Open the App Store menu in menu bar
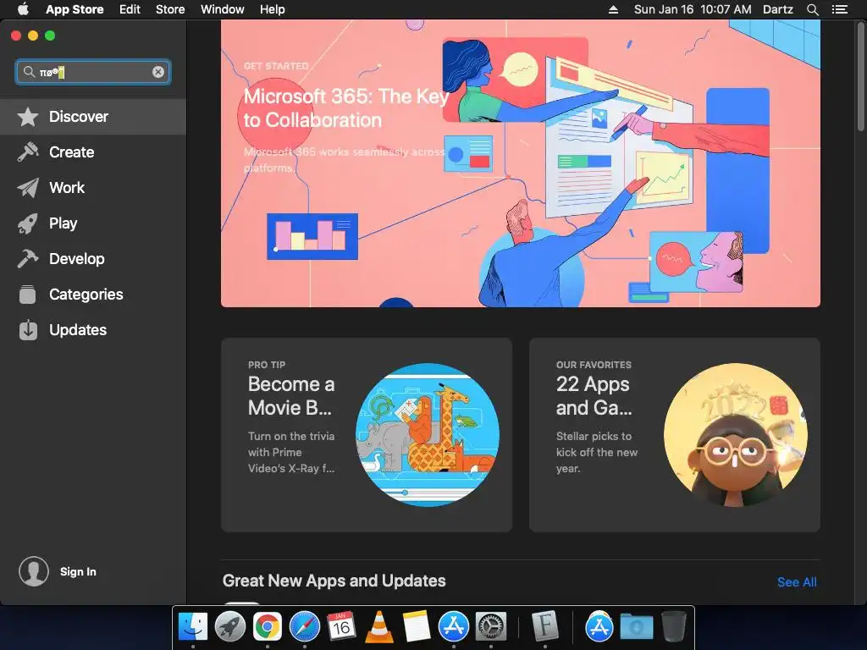 tap(75, 9)
